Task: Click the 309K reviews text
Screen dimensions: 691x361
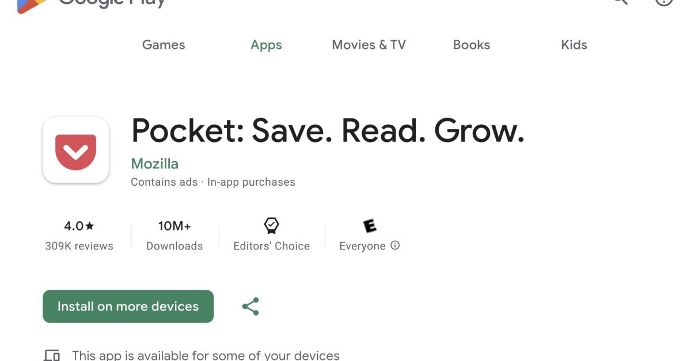Action: click(79, 246)
